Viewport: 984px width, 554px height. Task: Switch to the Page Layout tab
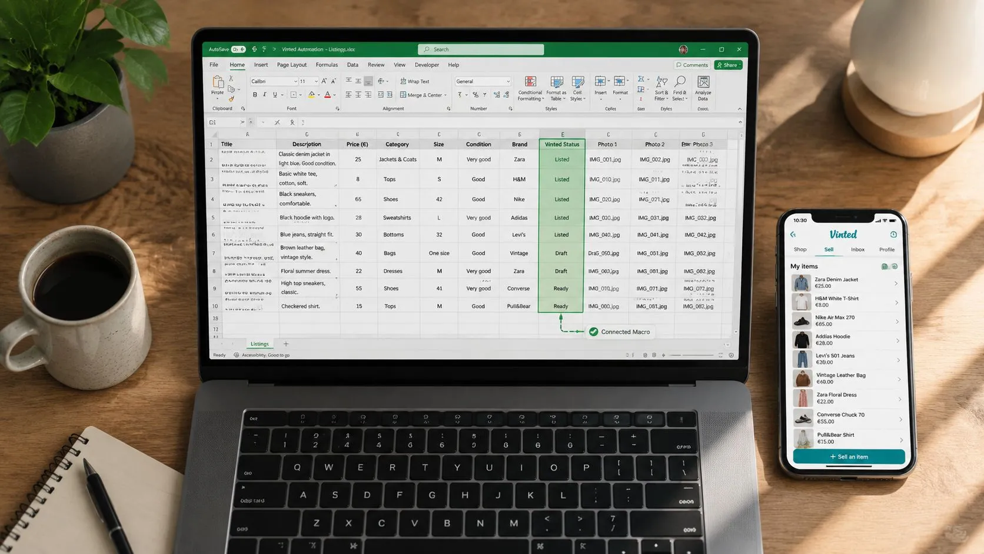pyautogui.click(x=292, y=65)
